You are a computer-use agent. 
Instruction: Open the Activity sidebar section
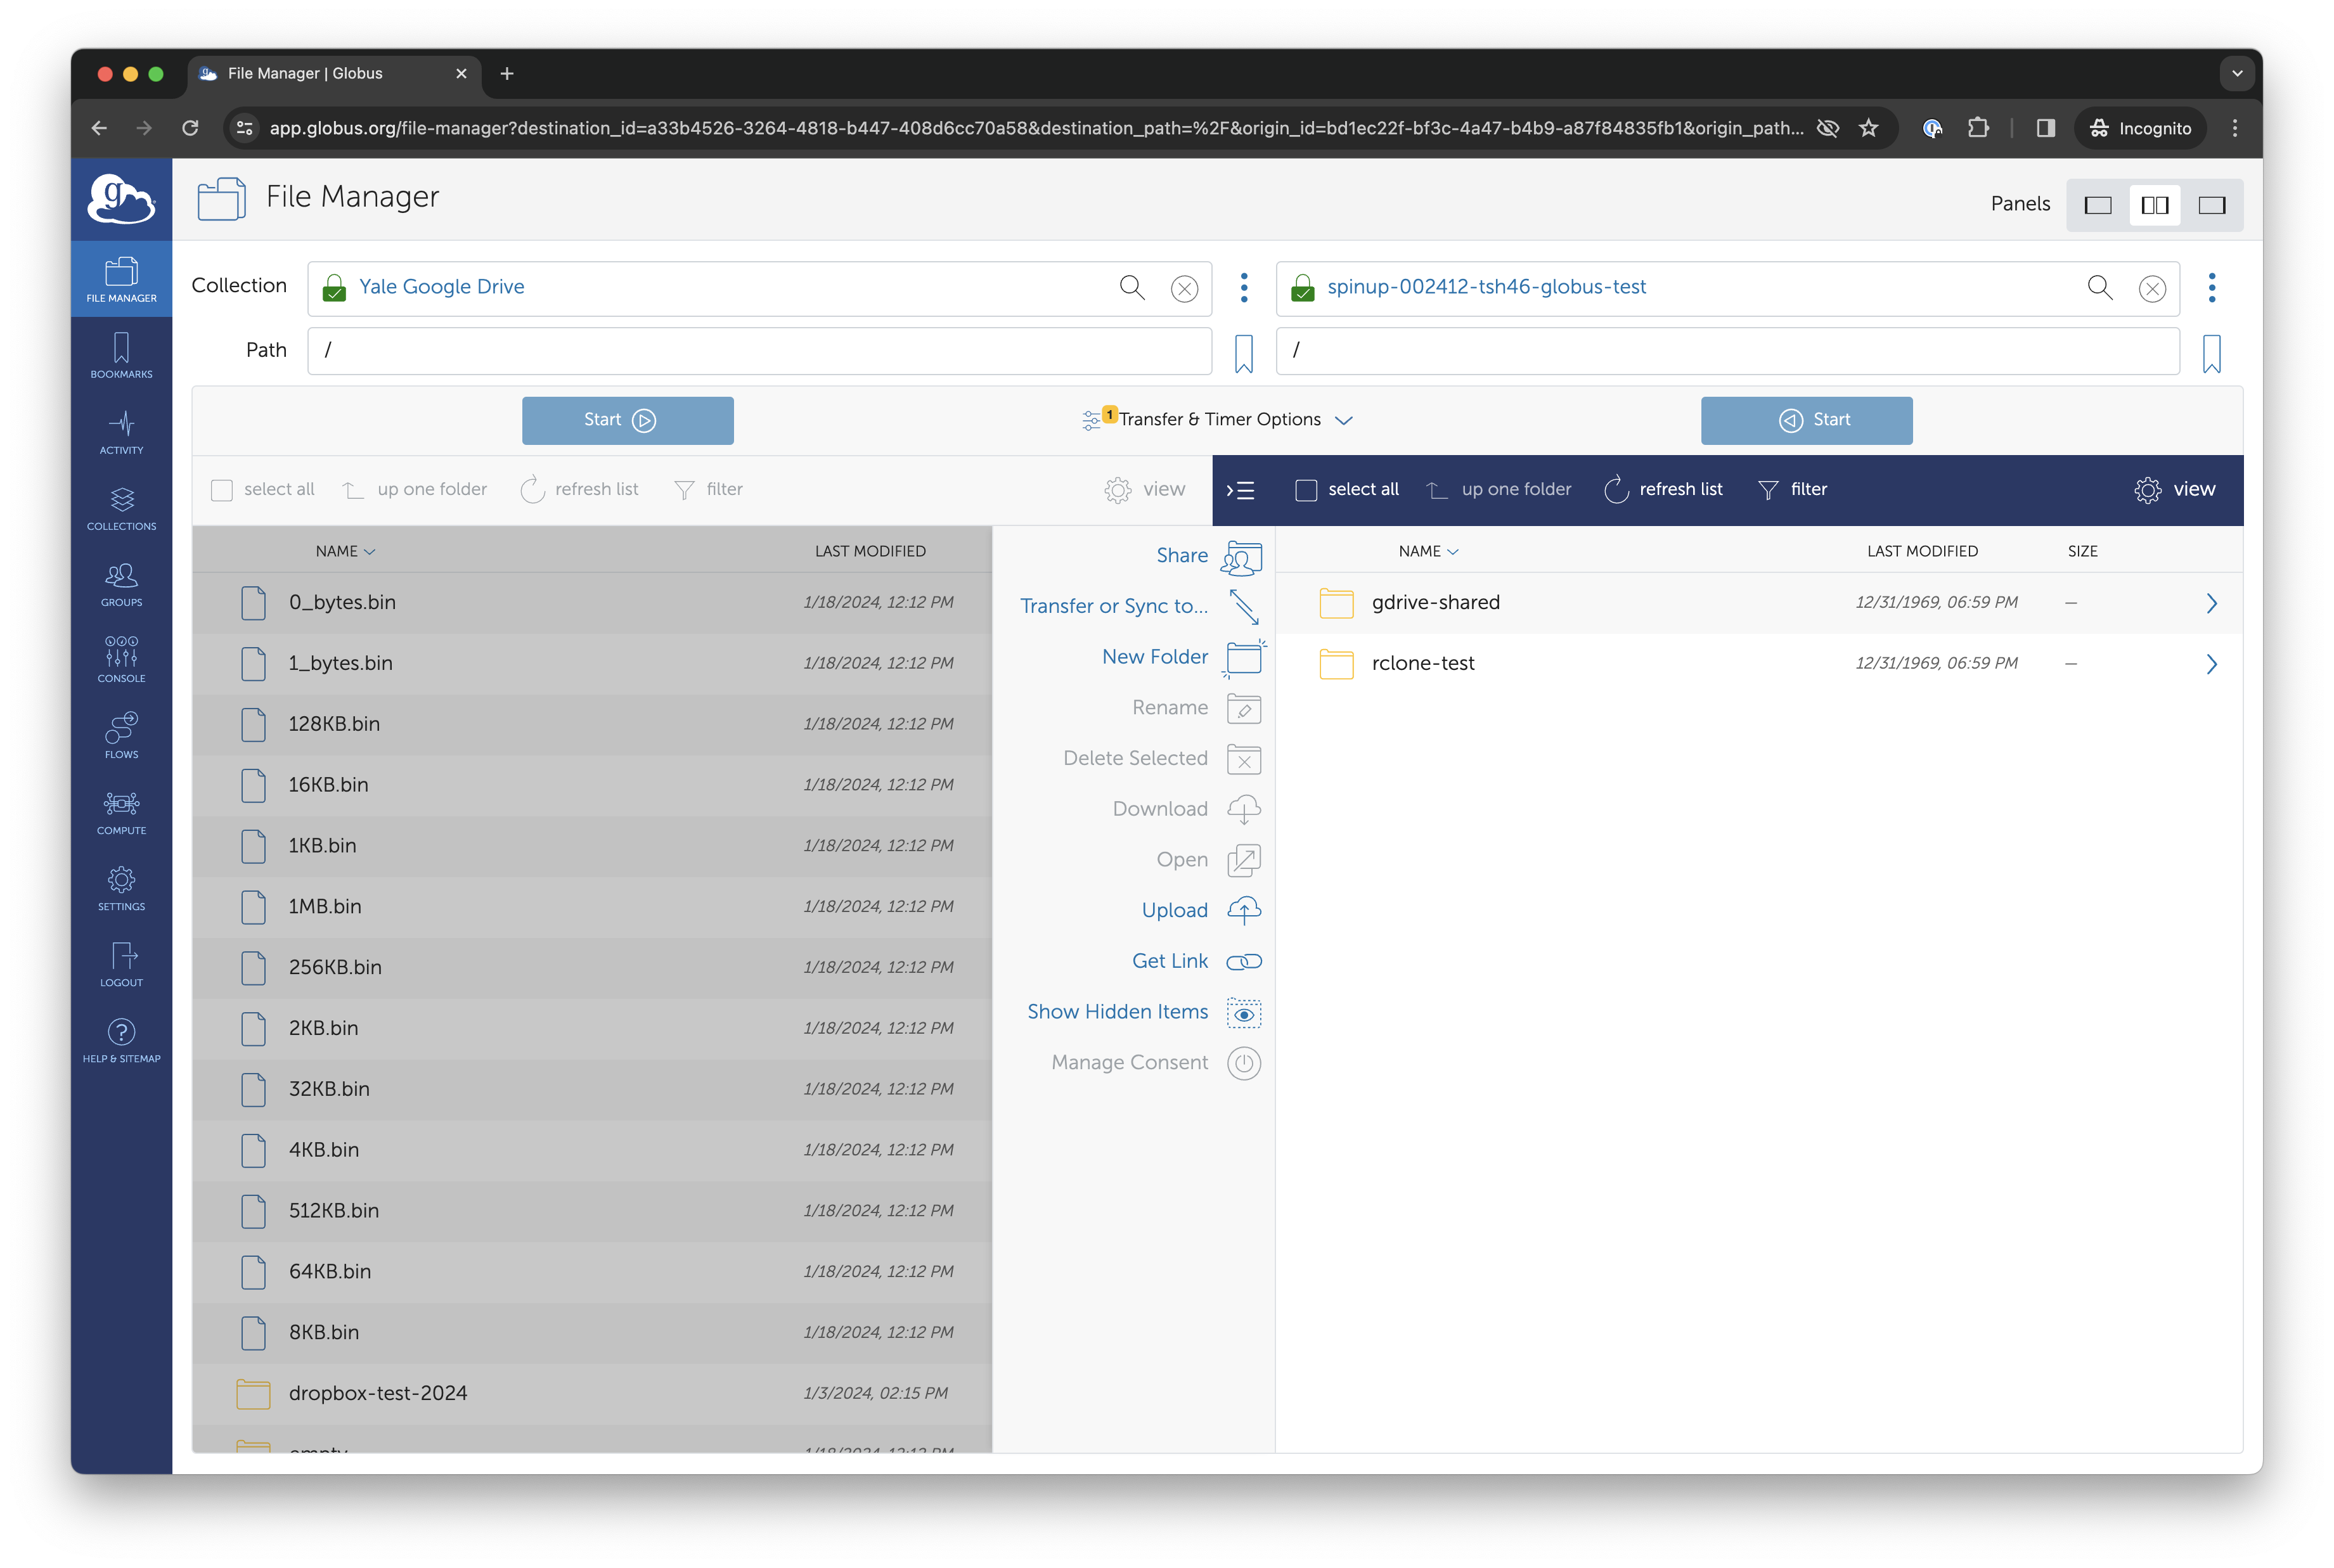tap(121, 432)
